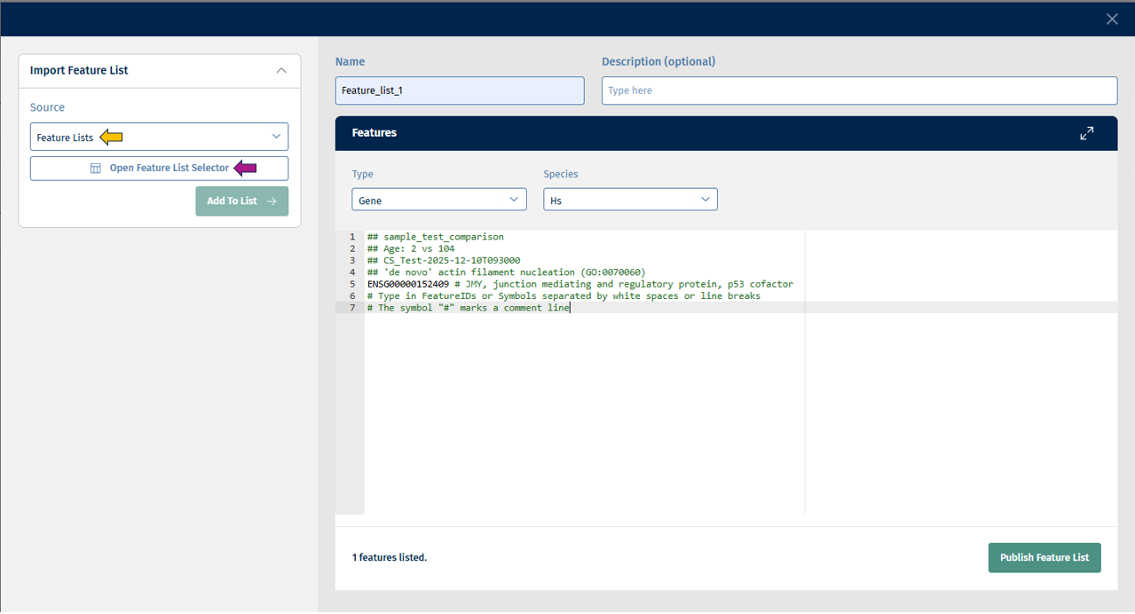This screenshot has height=614, width=1135.
Task: Click the Import Feature List header title
Action: [78, 70]
